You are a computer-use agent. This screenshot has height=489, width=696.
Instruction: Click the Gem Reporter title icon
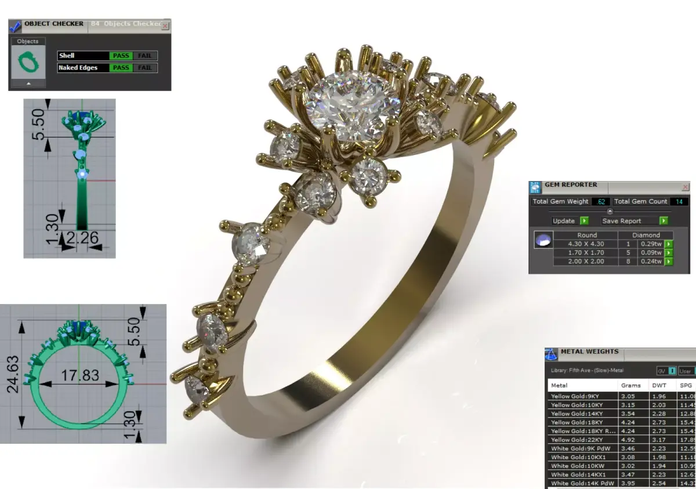coord(535,187)
